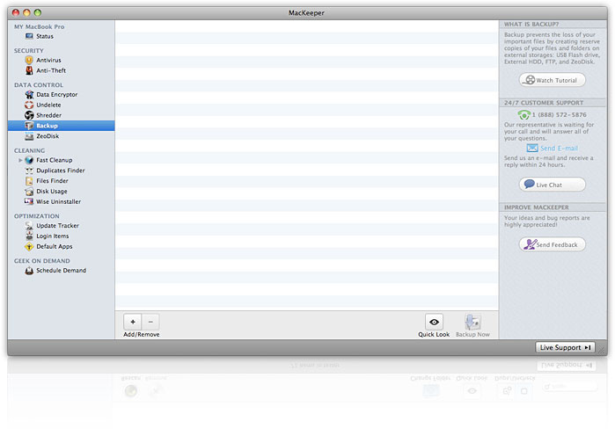
Task: Click the window resize grip corner
Action: point(601,350)
